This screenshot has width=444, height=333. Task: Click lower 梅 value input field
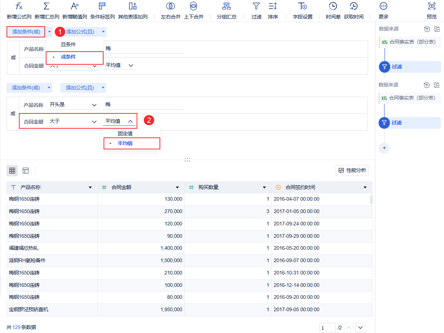point(143,105)
